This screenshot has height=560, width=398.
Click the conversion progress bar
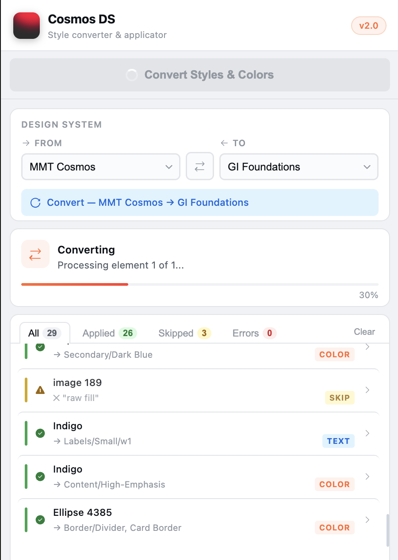(x=200, y=284)
